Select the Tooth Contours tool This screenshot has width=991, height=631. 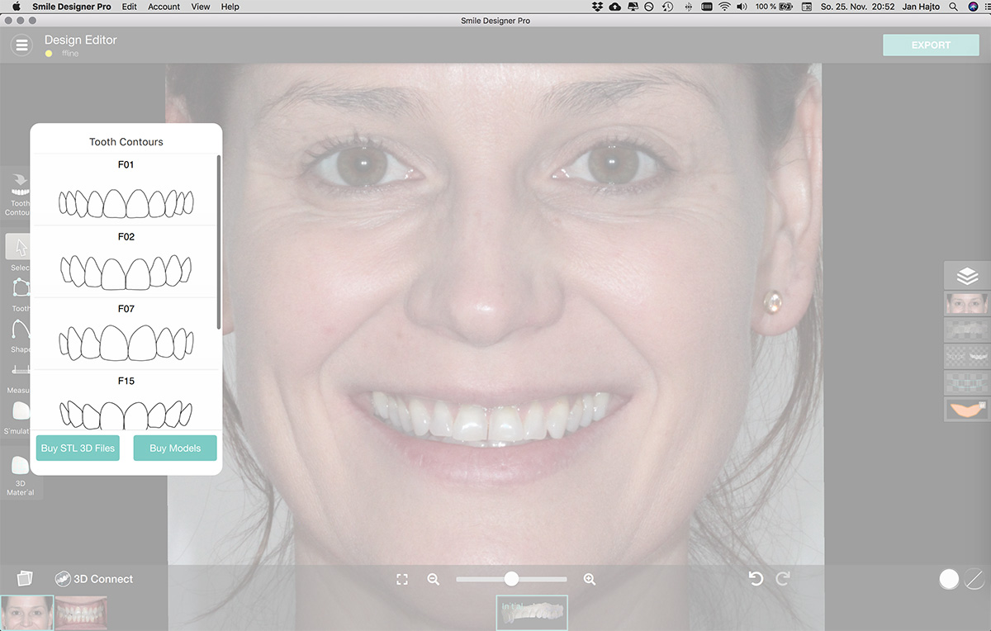pyautogui.click(x=18, y=193)
